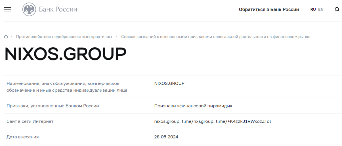Select the date 28.05.2024
This screenshot has height=146, width=342.
pyautogui.click(x=166, y=137)
